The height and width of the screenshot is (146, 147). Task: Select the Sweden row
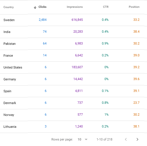click(x=73, y=20)
